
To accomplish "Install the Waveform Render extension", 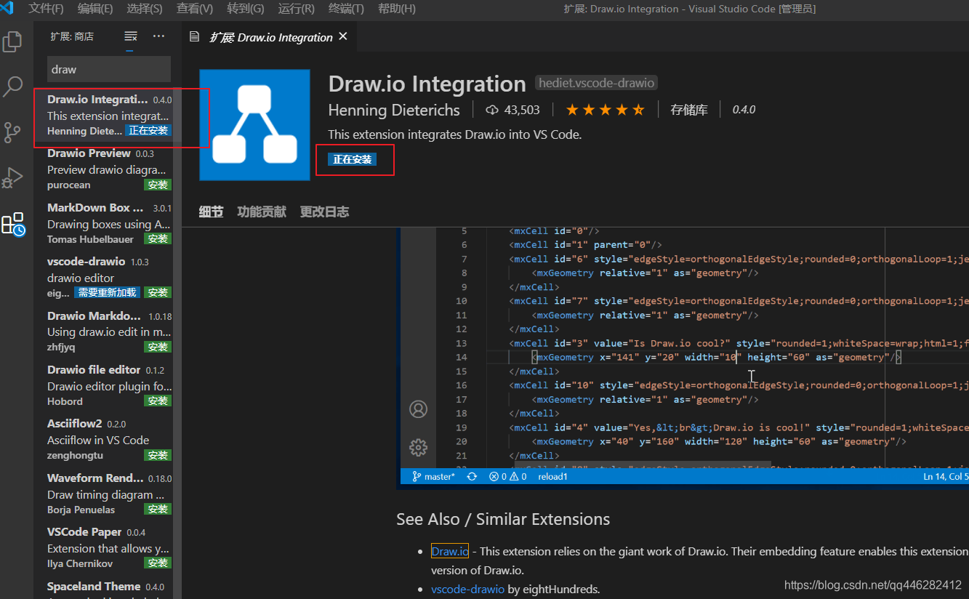I will [x=158, y=509].
